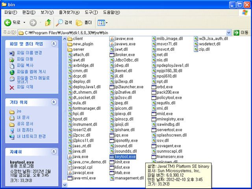
Task: Select the msvcr71.dll file icon
Action: 154,44
